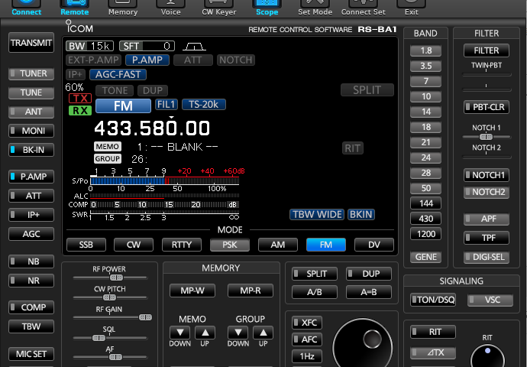Select the 144 band button
This screenshot has height=367, width=527.
[x=426, y=203]
